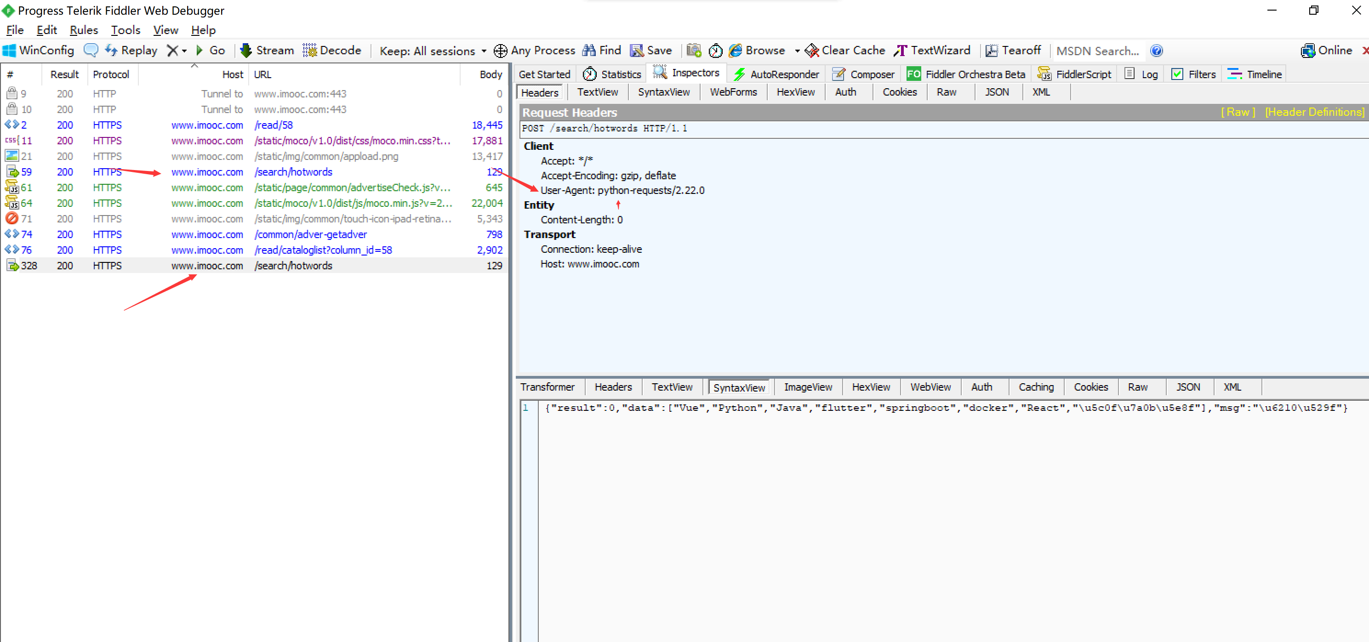Viewport: 1369px width, 642px height.
Task: Open the Rules menu
Action: 84,30
